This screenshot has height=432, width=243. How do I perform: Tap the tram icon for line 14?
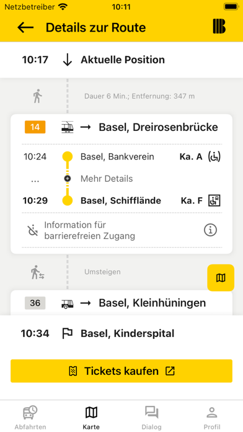(x=67, y=128)
